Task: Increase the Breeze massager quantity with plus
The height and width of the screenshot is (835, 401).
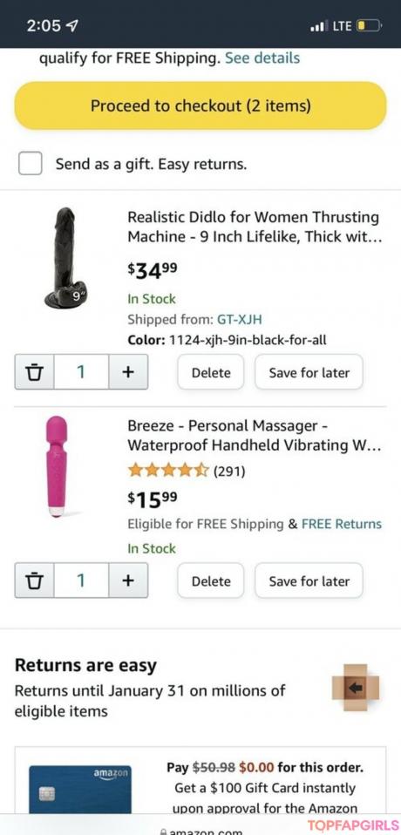Action: pos(128,580)
